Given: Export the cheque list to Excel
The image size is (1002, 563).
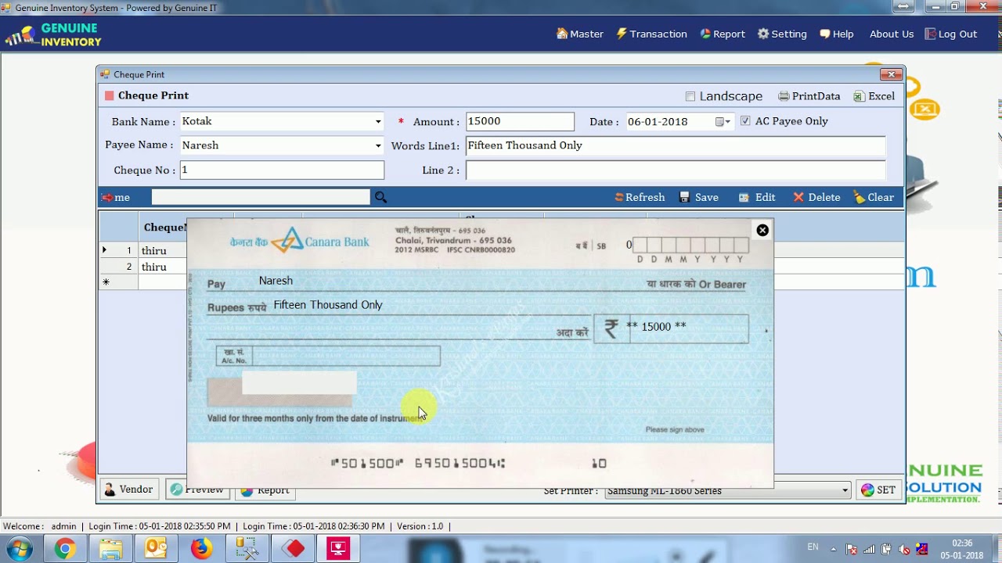Looking at the screenshot, I should 874,96.
